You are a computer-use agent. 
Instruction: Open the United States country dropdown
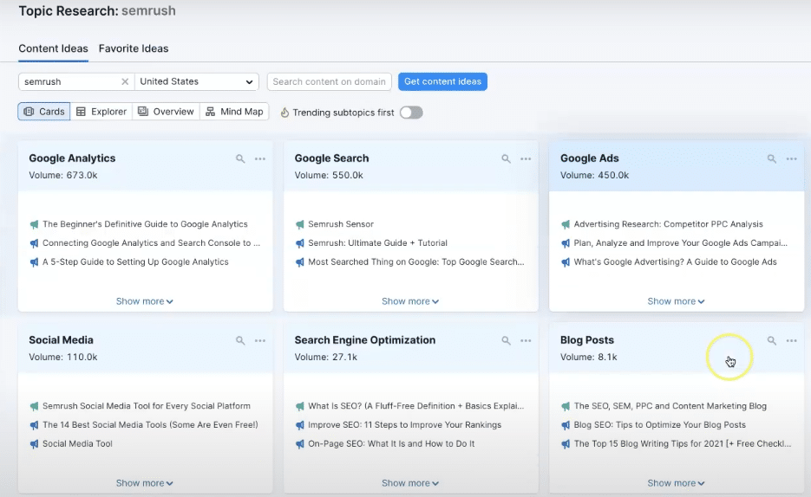(197, 81)
